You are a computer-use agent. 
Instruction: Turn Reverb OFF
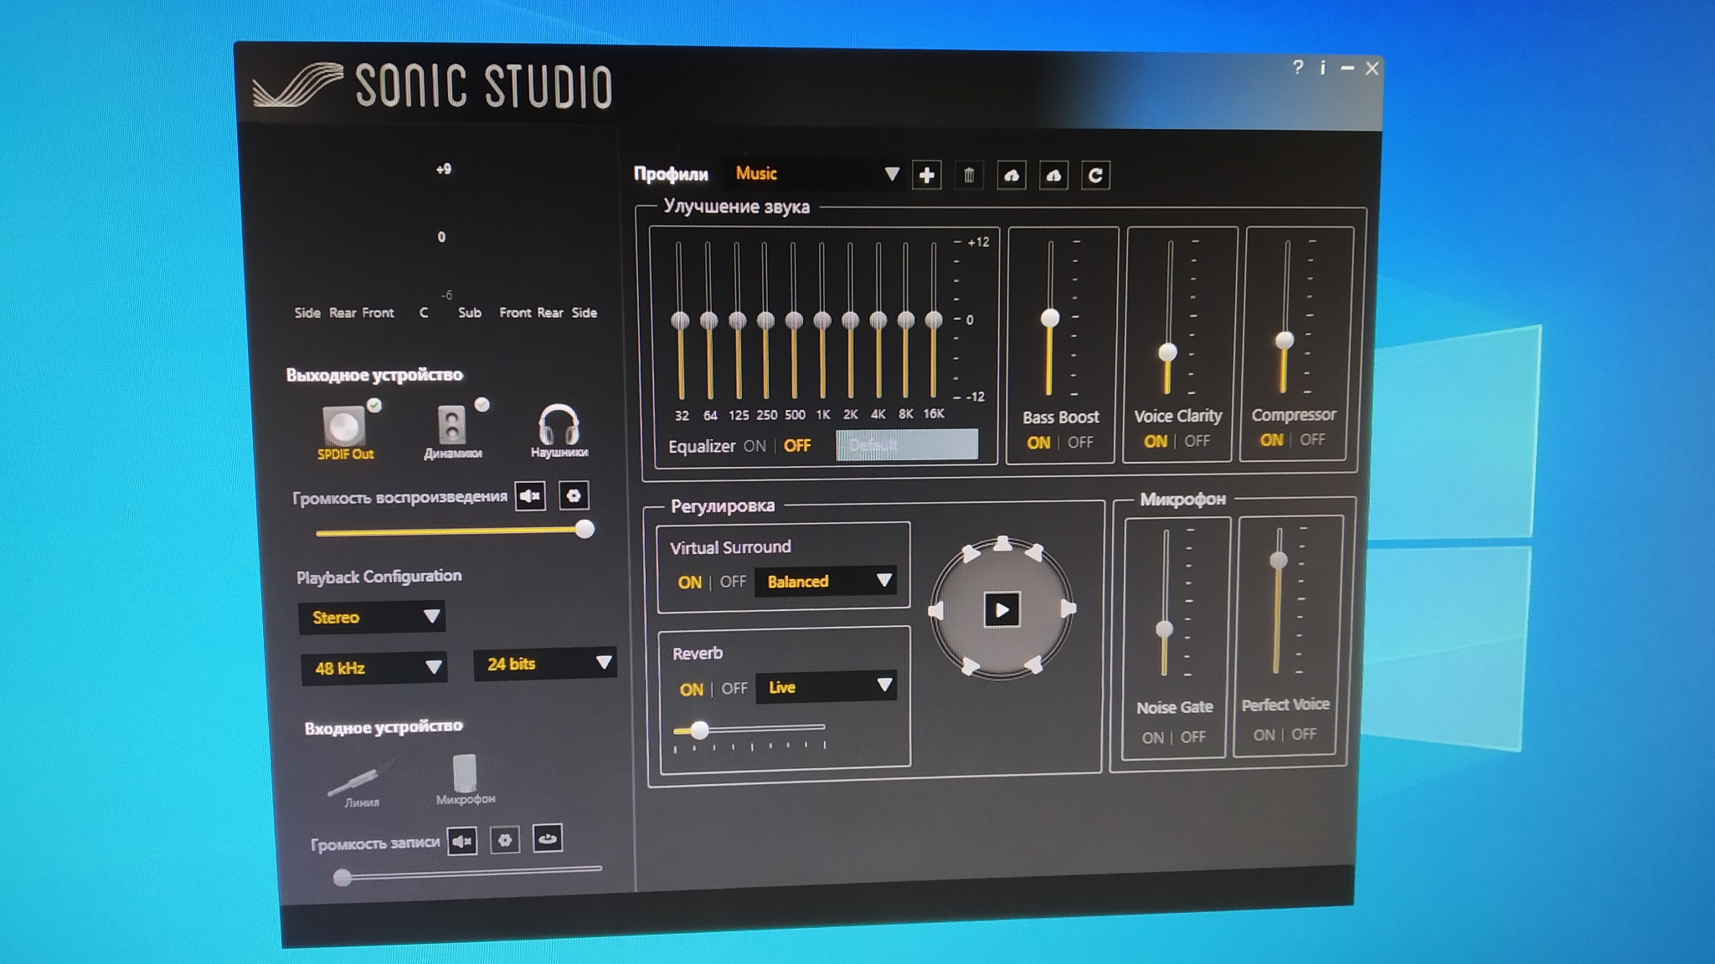[x=734, y=689]
